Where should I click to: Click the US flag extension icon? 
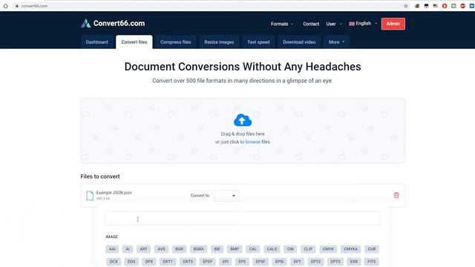(436, 6)
